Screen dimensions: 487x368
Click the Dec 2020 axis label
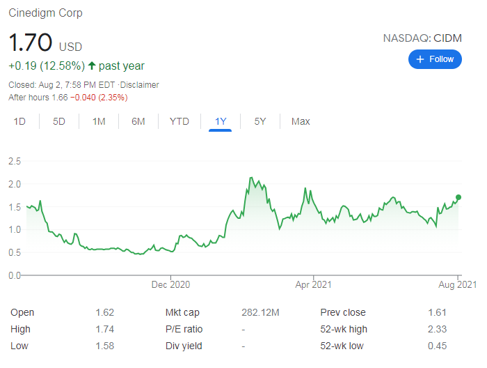pos(170,284)
